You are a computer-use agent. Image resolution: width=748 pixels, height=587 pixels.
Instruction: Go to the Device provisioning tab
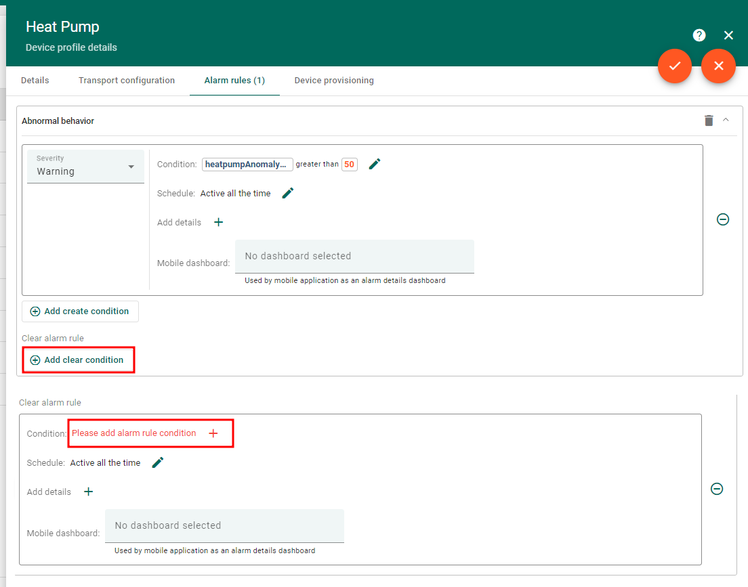pyautogui.click(x=334, y=81)
